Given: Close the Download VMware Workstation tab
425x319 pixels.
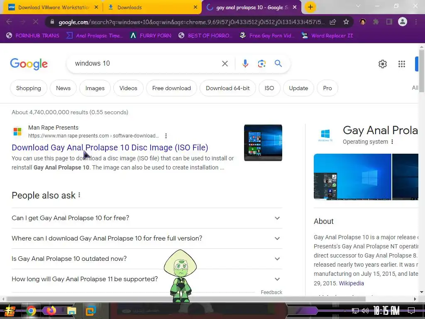Looking at the screenshot, I should pos(96,7).
